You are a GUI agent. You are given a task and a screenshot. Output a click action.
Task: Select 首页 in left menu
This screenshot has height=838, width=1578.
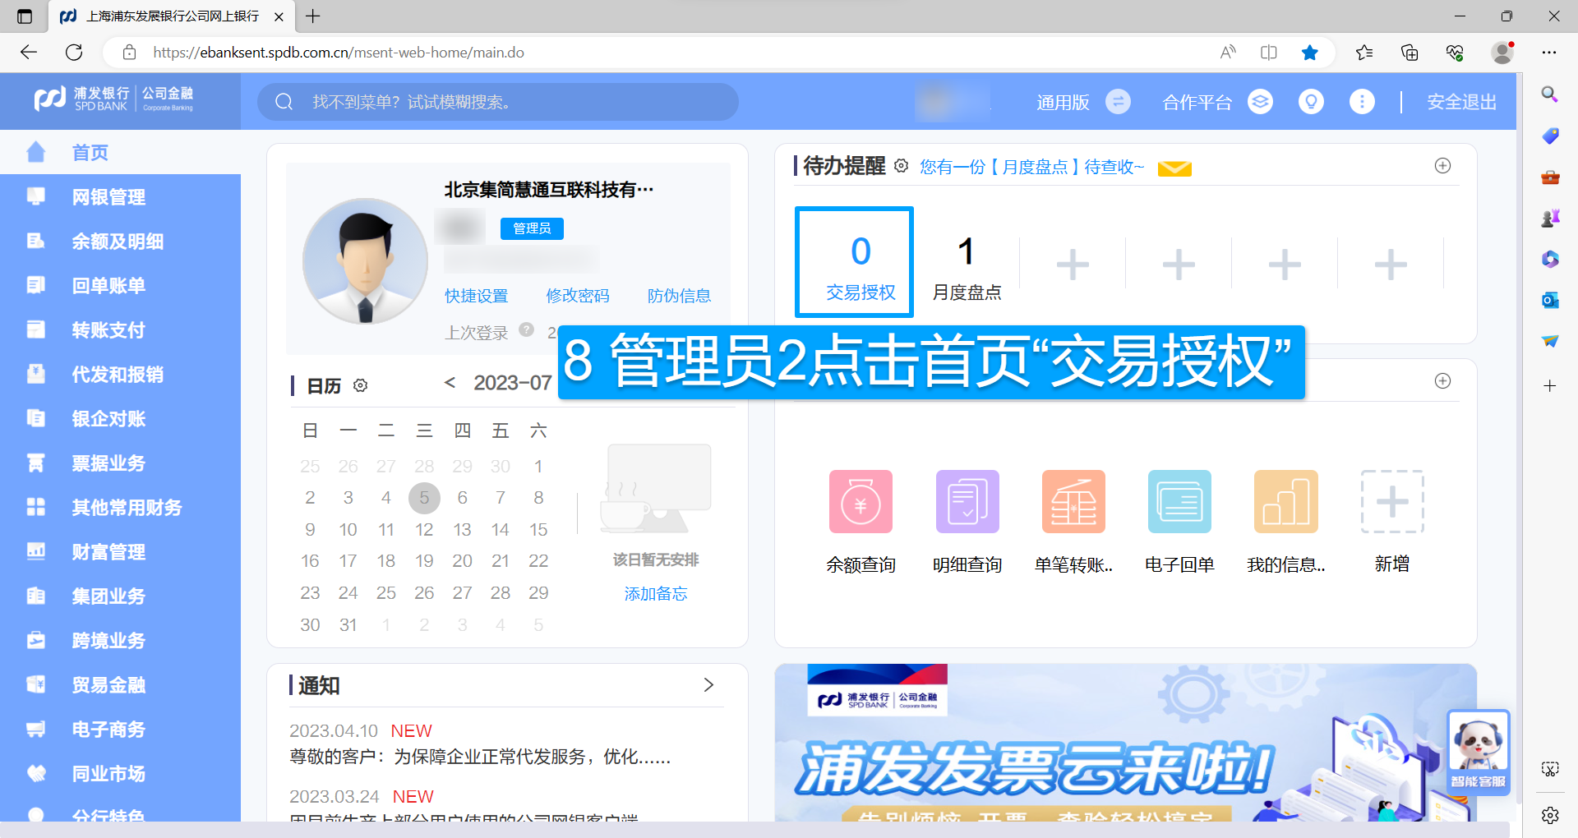click(x=120, y=152)
